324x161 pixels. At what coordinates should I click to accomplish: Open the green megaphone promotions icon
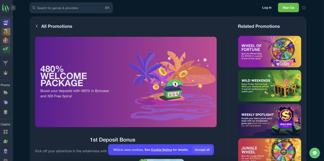pyautogui.click(x=5, y=50)
